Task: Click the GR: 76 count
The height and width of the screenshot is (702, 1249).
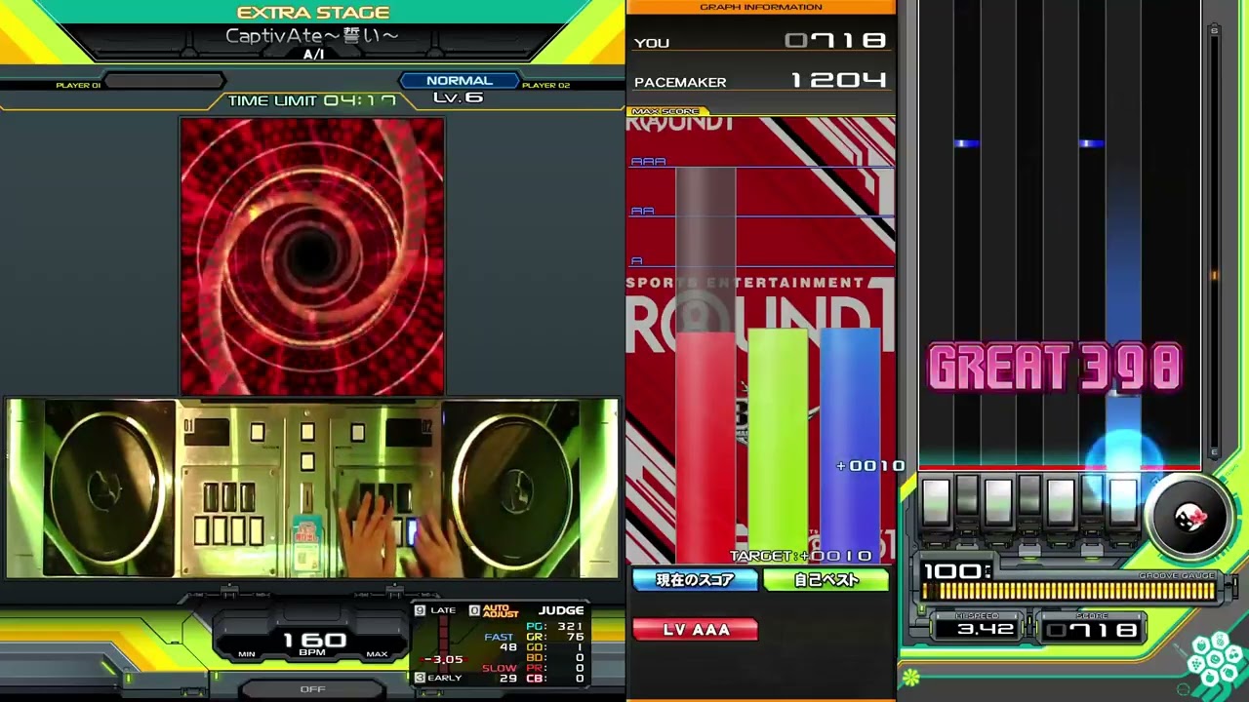Action: click(x=555, y=638)
